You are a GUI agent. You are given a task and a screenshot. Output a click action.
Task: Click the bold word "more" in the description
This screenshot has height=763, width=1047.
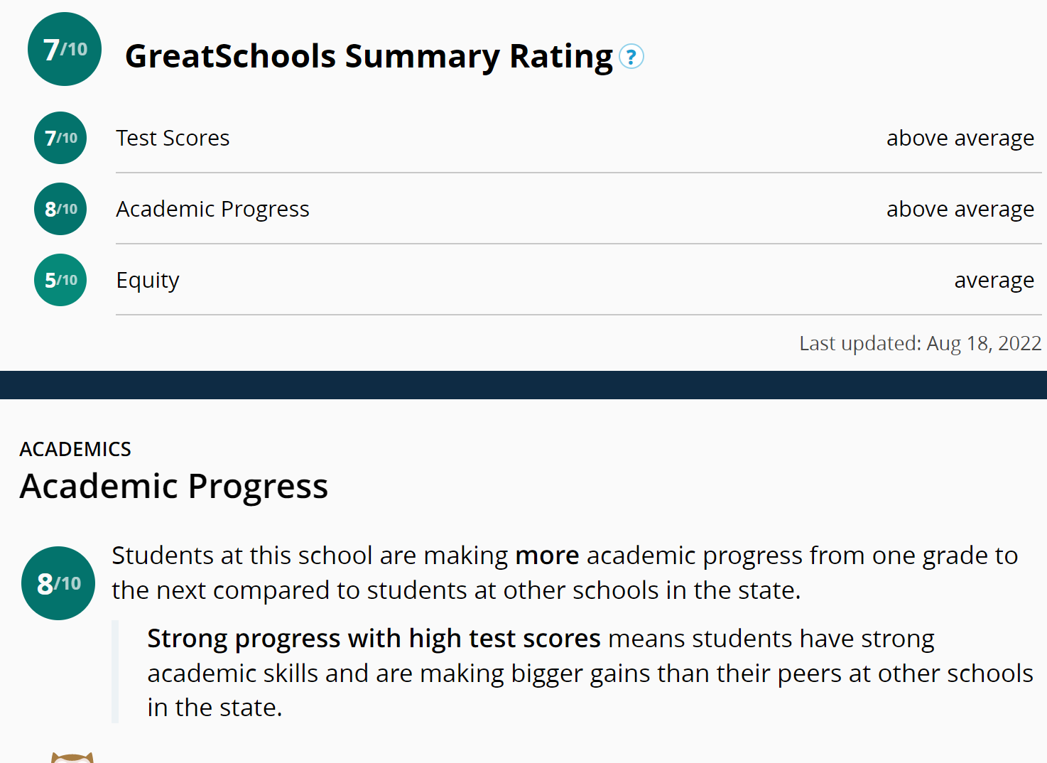click(547, 556)
